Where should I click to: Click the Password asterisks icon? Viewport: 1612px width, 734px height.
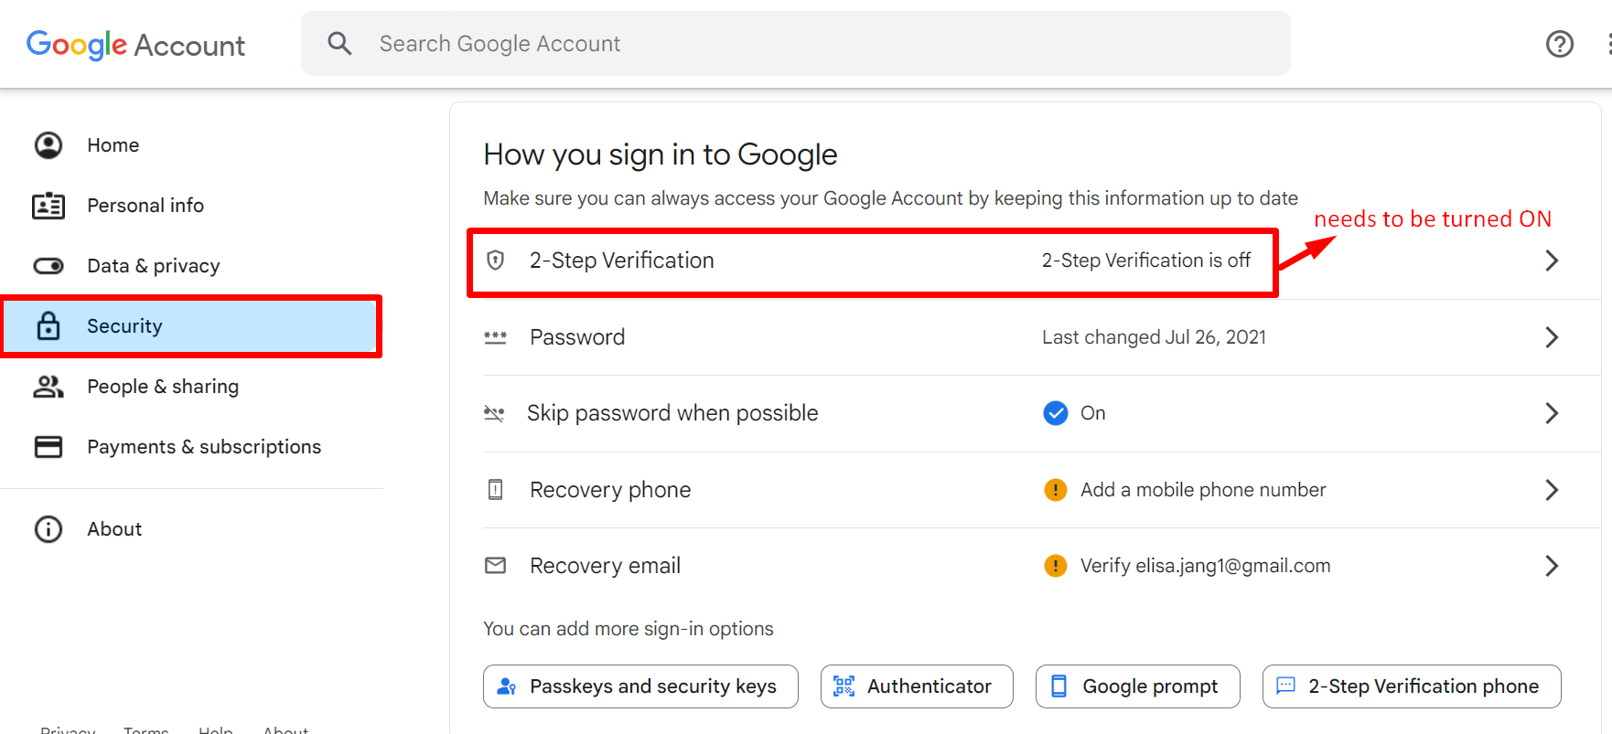click(x=495, y=337)
